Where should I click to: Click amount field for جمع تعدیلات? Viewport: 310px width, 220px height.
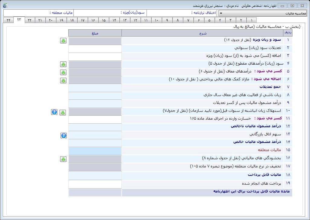[x=95, y=88]
